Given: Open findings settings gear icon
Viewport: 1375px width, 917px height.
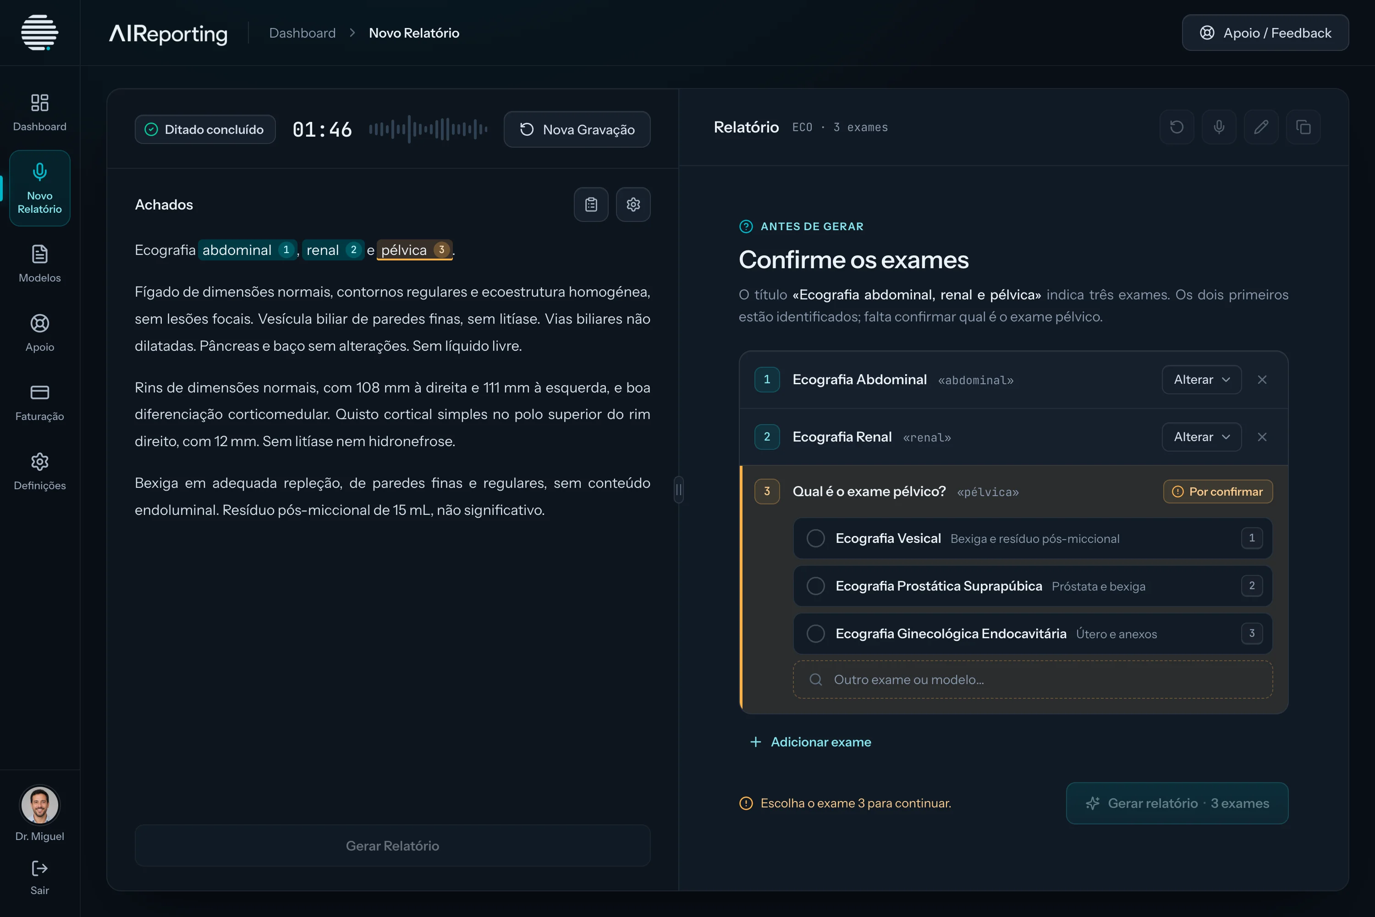Looking at the screenshot, I should tap(633, 204).
